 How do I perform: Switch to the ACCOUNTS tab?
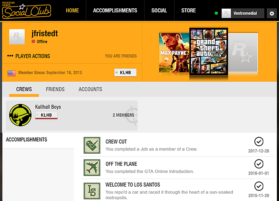(x=90, y=89)
